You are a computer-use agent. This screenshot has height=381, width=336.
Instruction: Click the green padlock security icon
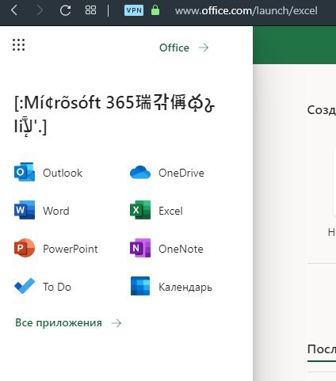pyautogui.click(x=155, y=10)
